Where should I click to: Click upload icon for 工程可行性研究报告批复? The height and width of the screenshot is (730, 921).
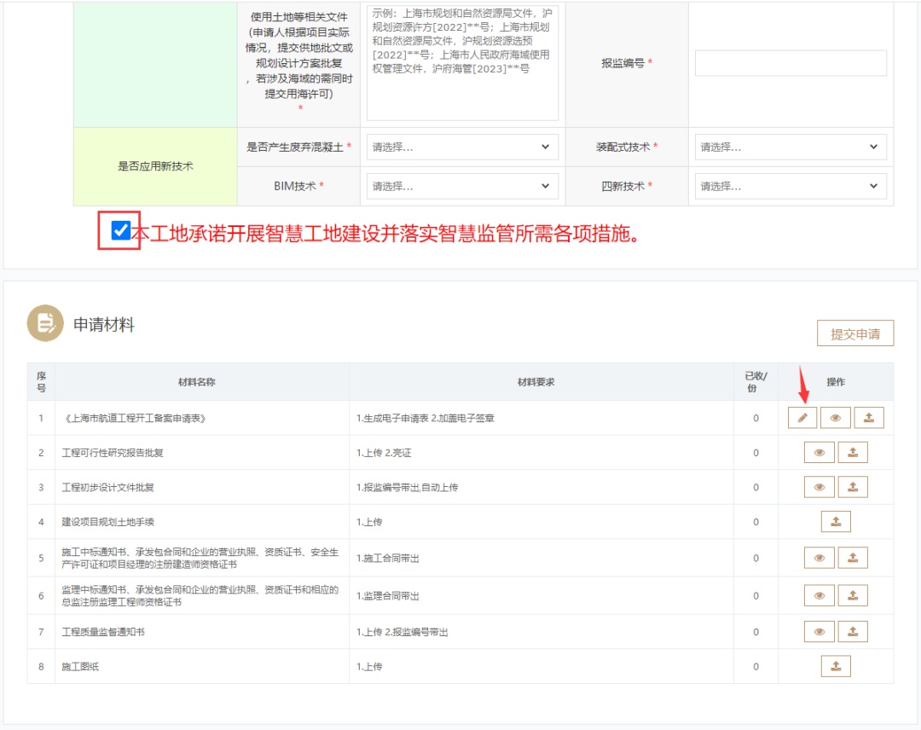click(852, 453)
